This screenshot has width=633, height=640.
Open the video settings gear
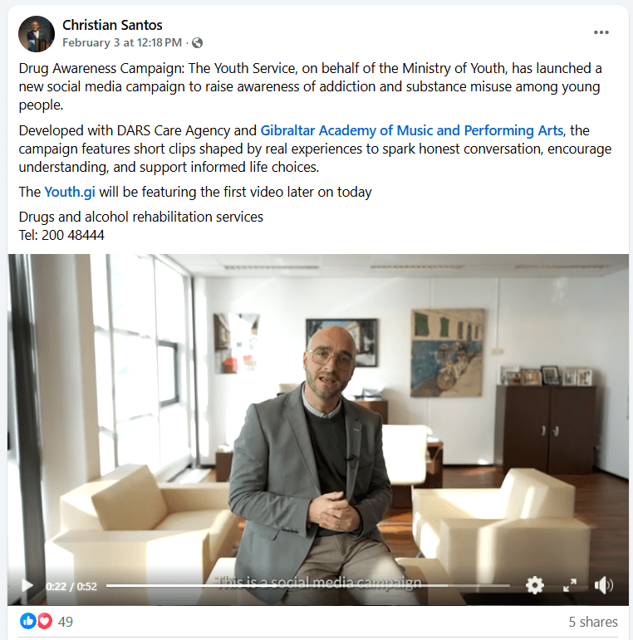535,585
